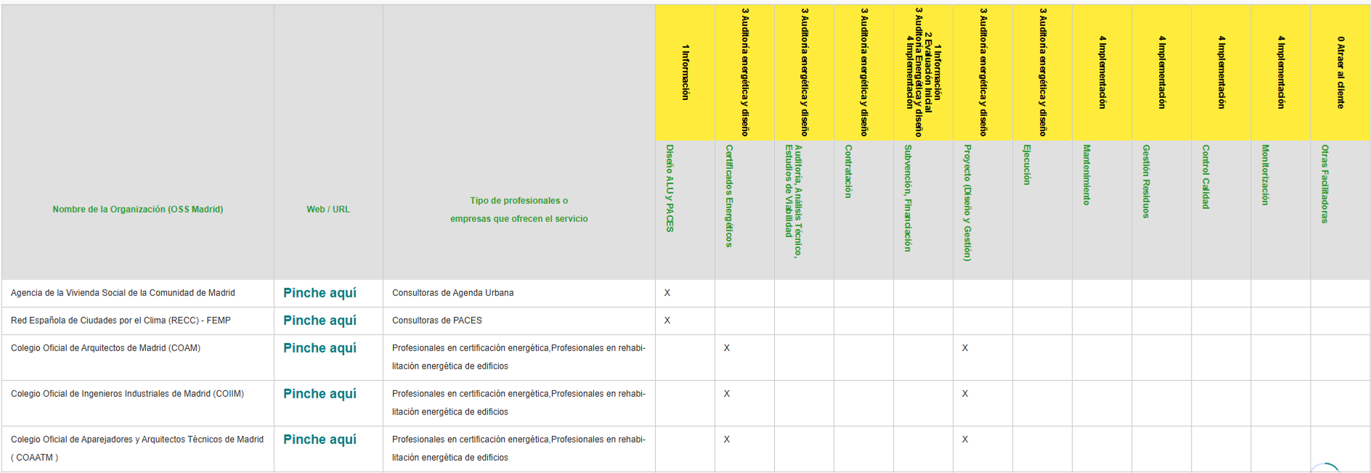The image size is (1371, 473).
Task: Click the Otras Facilitadoras column header
Action: 1325,184
